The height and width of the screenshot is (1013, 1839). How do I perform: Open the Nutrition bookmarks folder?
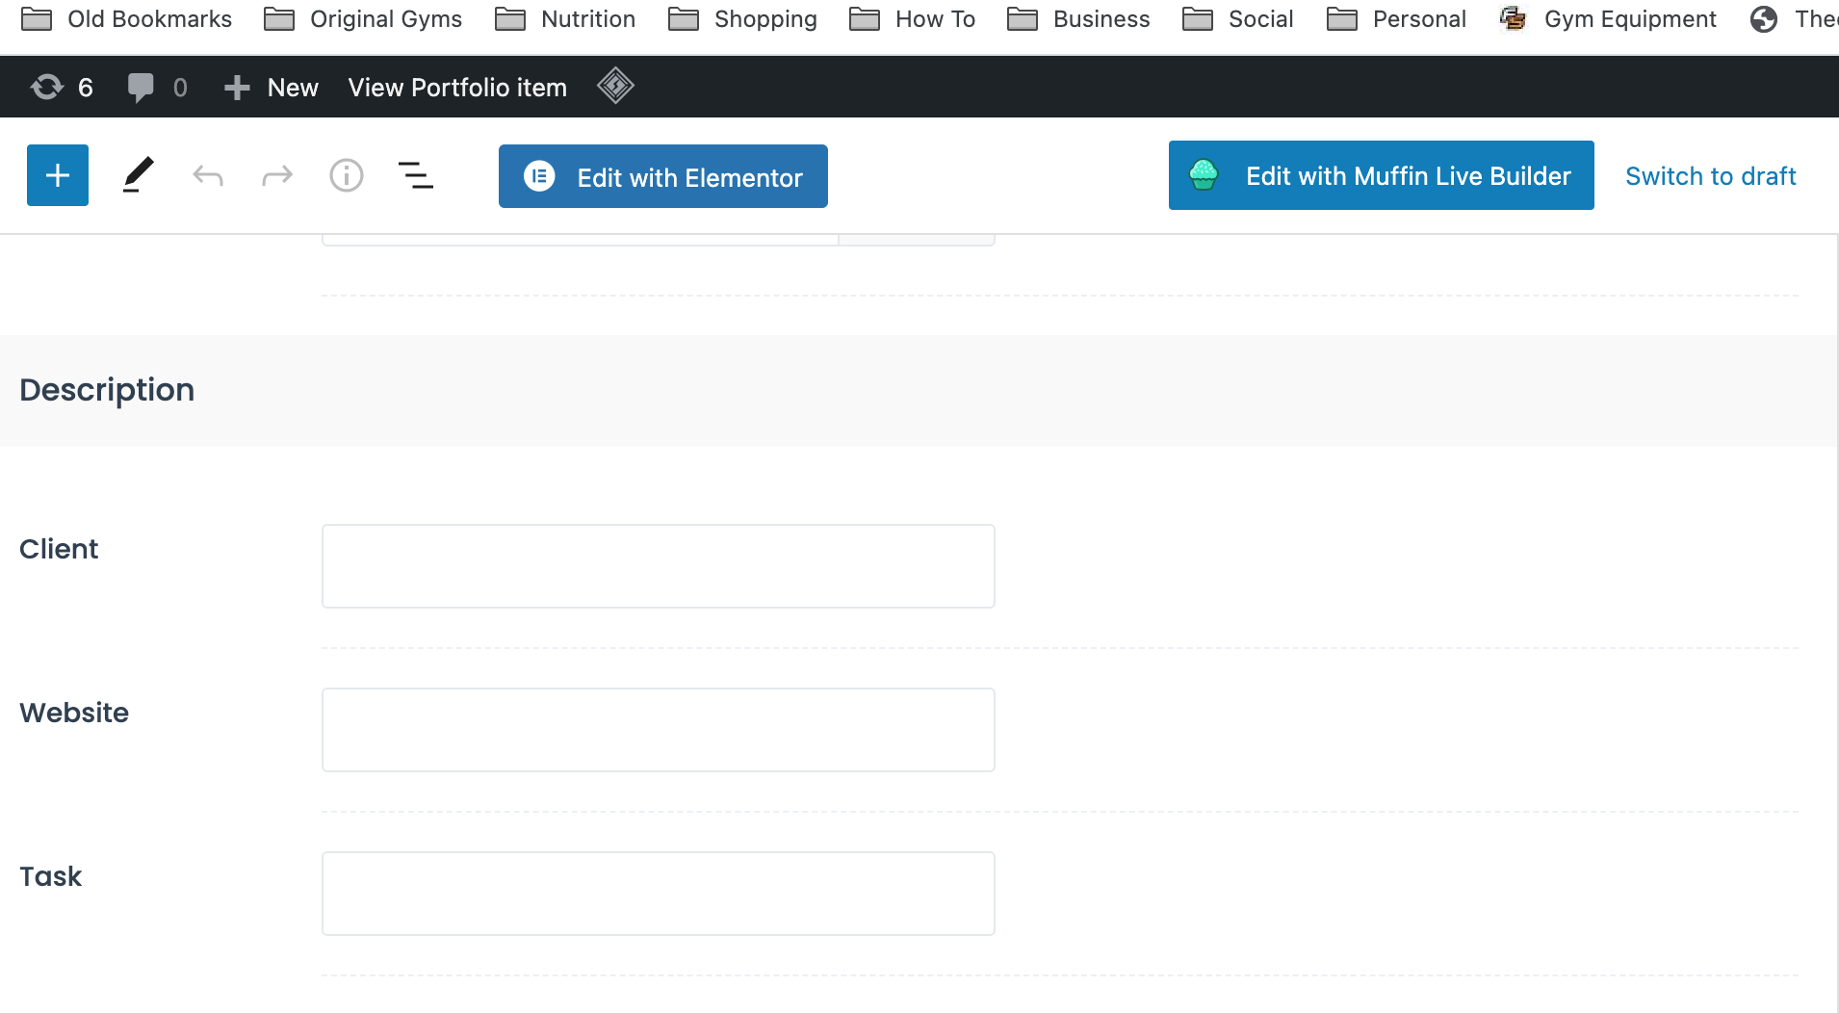coord(565,19)
